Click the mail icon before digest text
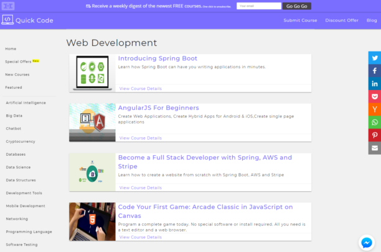Image resolution: width=381 pixels, height=252 pixels. [x=88, y=6]
